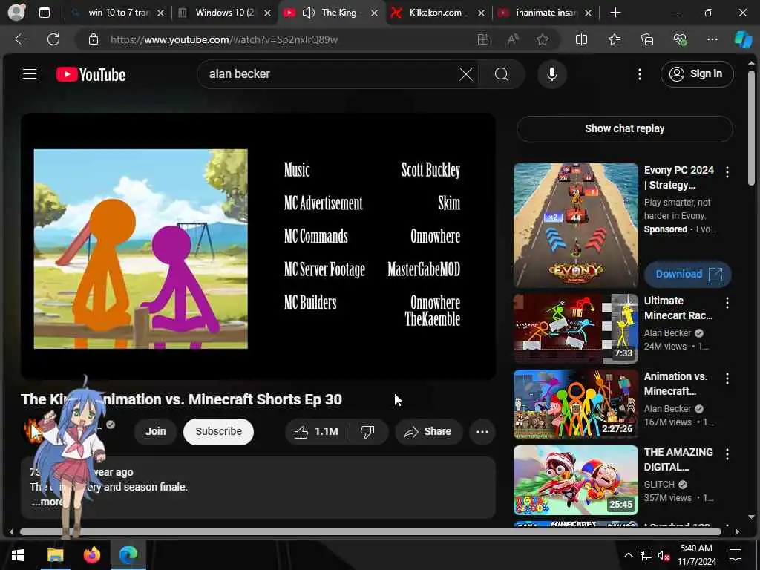Open options for Ultimate Minecart Race video
The image size is (760, 570).
pos(727,303)
